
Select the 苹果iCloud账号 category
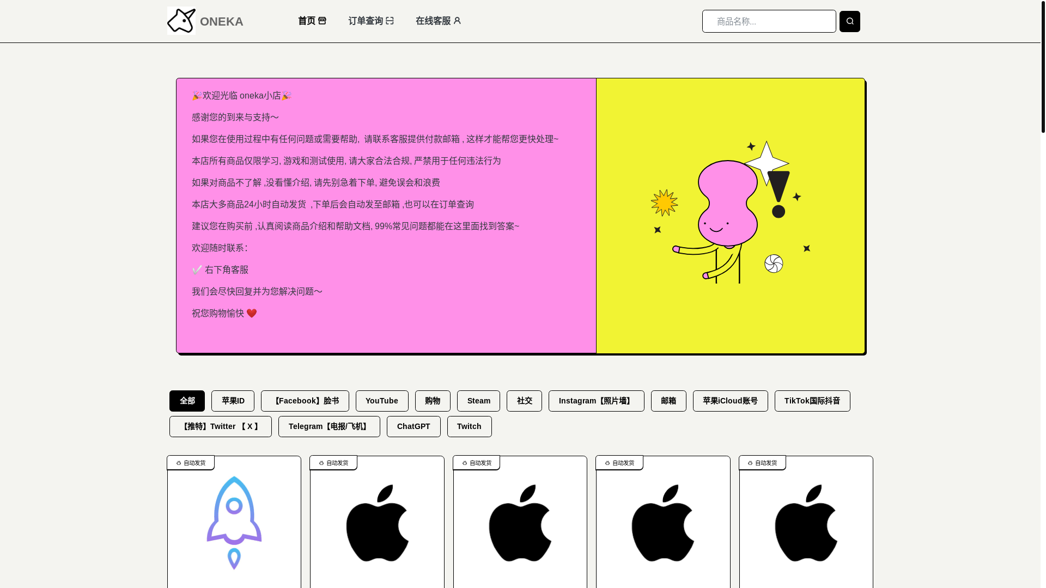tap(730, 401)
